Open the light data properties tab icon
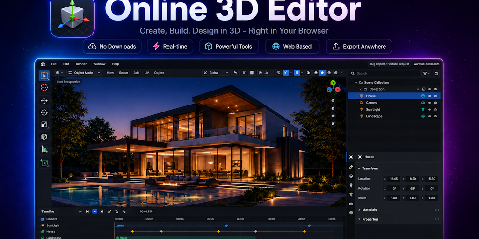The width and height of the screenshot is (479, 239). [351, 195]
